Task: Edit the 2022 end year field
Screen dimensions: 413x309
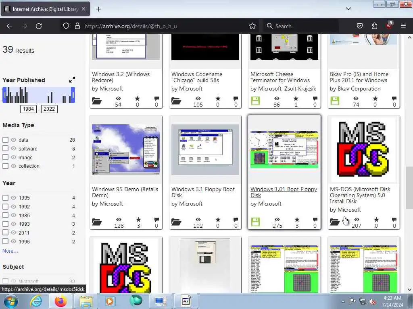Action: coord(49,109)
